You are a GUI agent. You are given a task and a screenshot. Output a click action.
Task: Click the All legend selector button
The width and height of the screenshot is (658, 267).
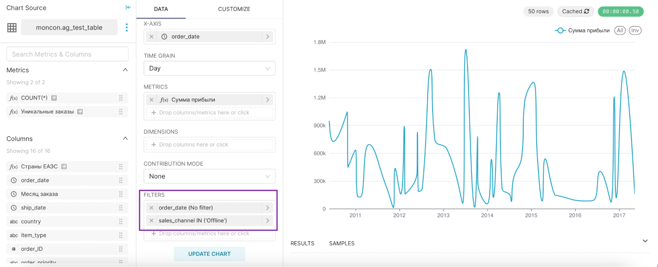click(x=620, y=31)
